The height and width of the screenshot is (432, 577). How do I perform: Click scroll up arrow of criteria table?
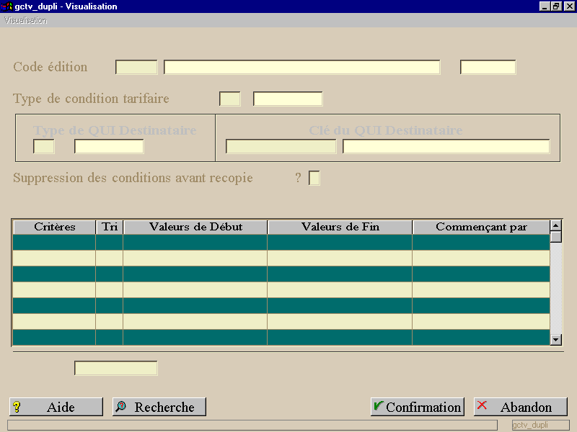click(x=555, y=225)
